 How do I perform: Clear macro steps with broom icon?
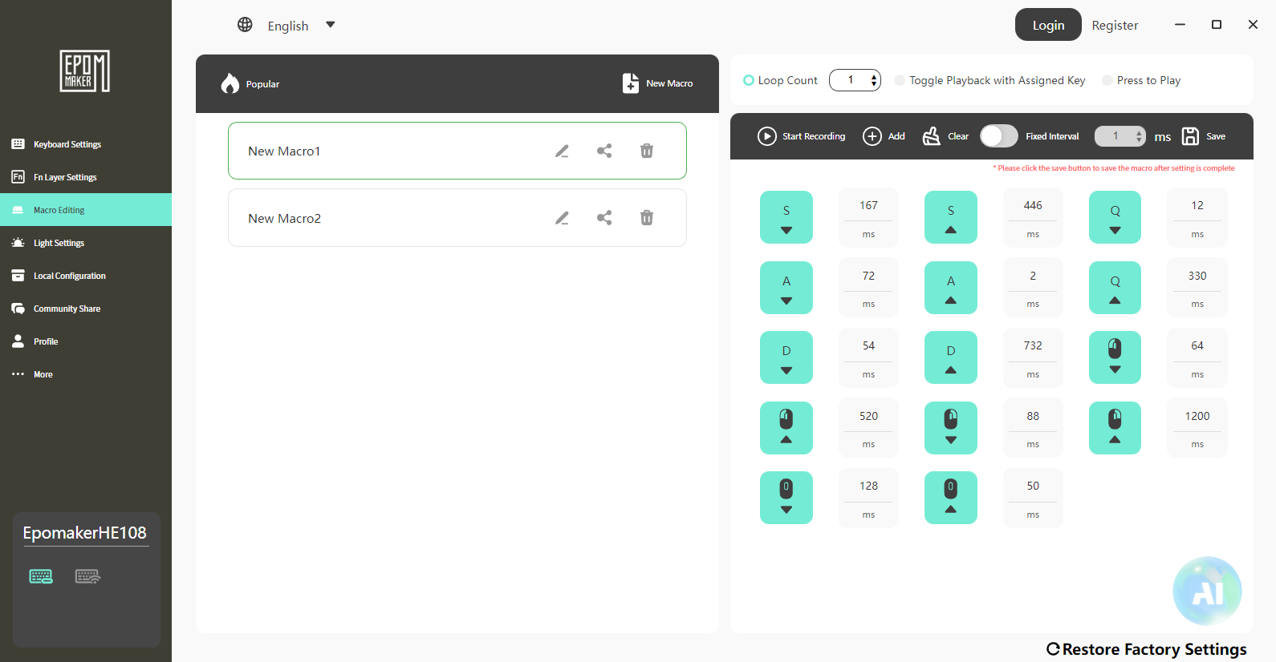931,136
